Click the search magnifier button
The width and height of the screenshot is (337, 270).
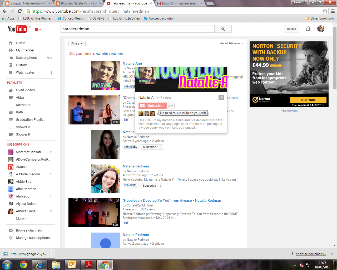click(223, 29)
